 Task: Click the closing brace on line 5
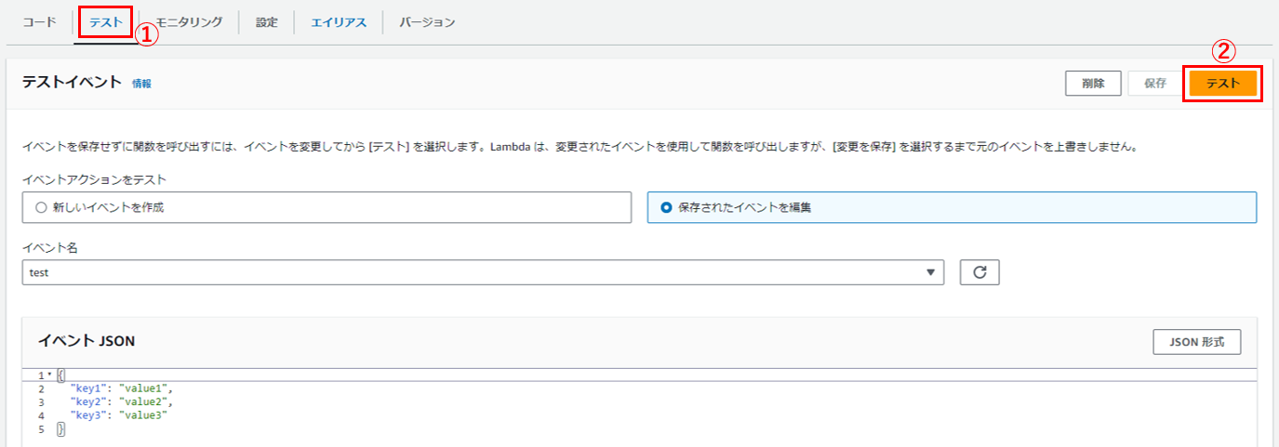pos(61,430)
